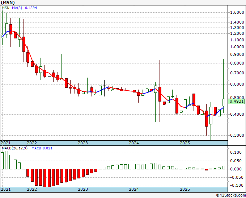The height and width of the screenshot is (198, 246).
Task: Click the 1.2000 price axis label
Action: click(237, 33)
